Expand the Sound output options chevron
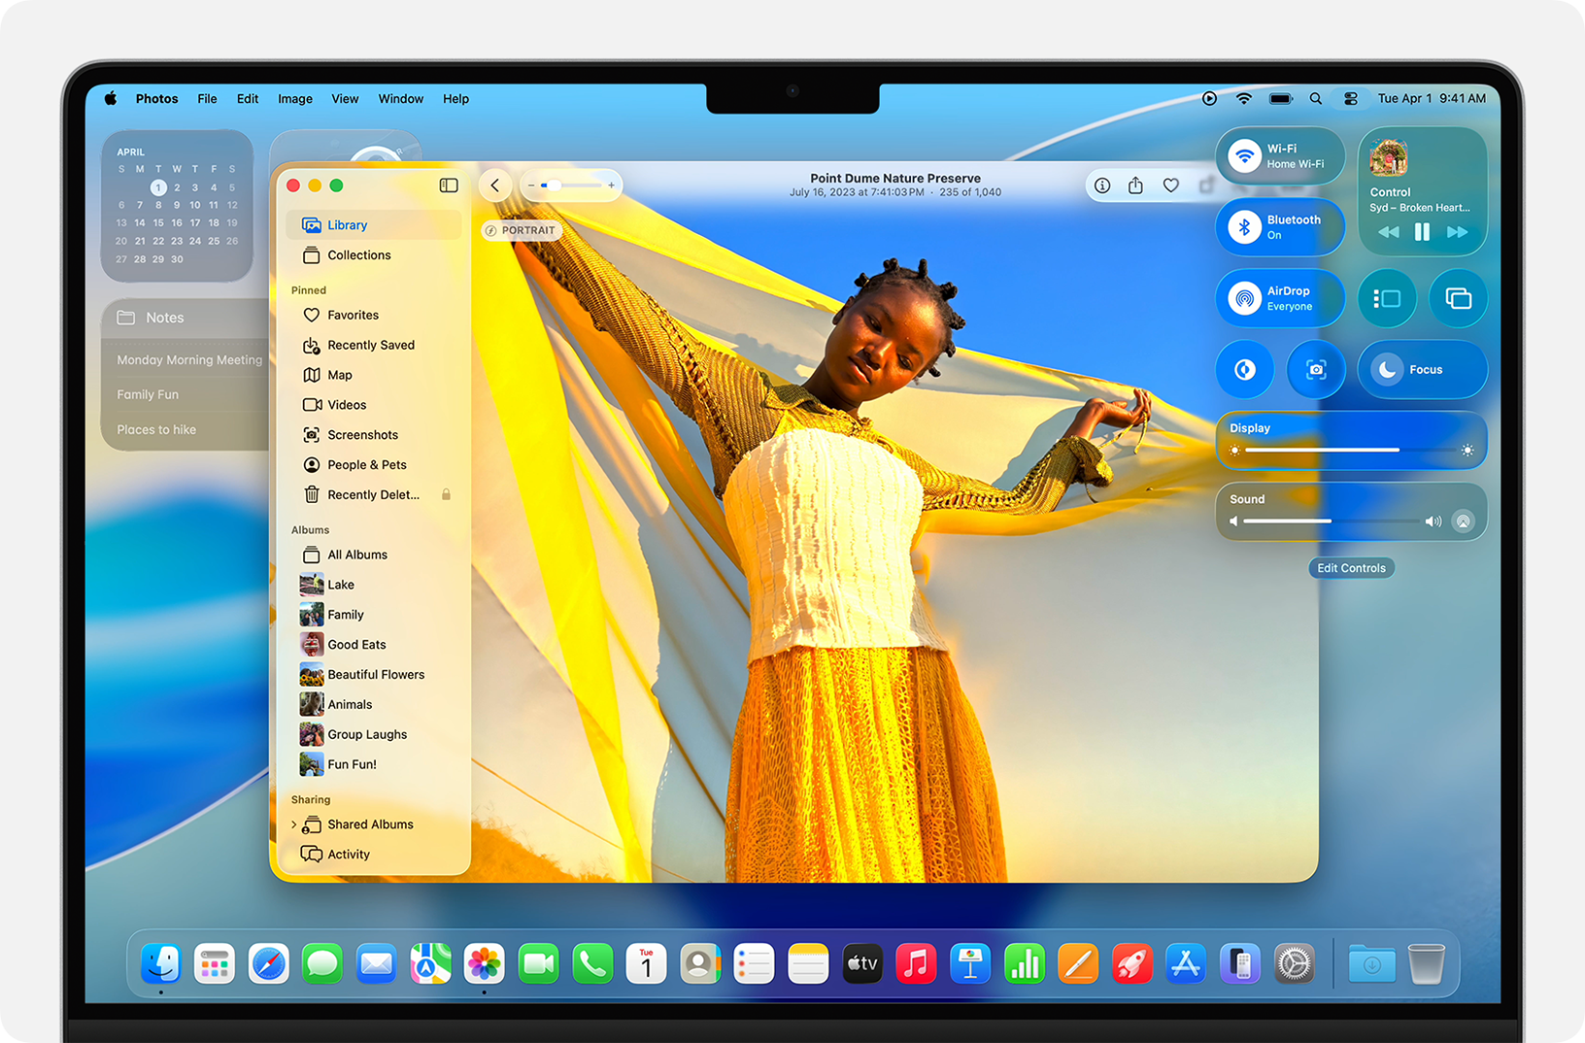The image size is (1585, 1043). pos(1464,521)
